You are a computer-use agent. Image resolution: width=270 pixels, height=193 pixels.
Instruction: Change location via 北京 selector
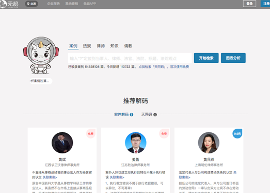click(31, 4)
